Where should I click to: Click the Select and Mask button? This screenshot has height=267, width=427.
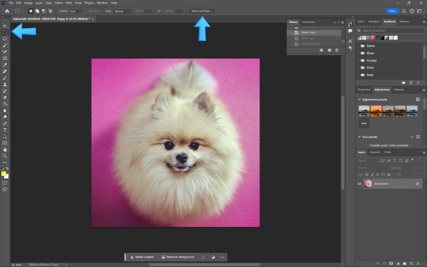[x=202, y=11]
